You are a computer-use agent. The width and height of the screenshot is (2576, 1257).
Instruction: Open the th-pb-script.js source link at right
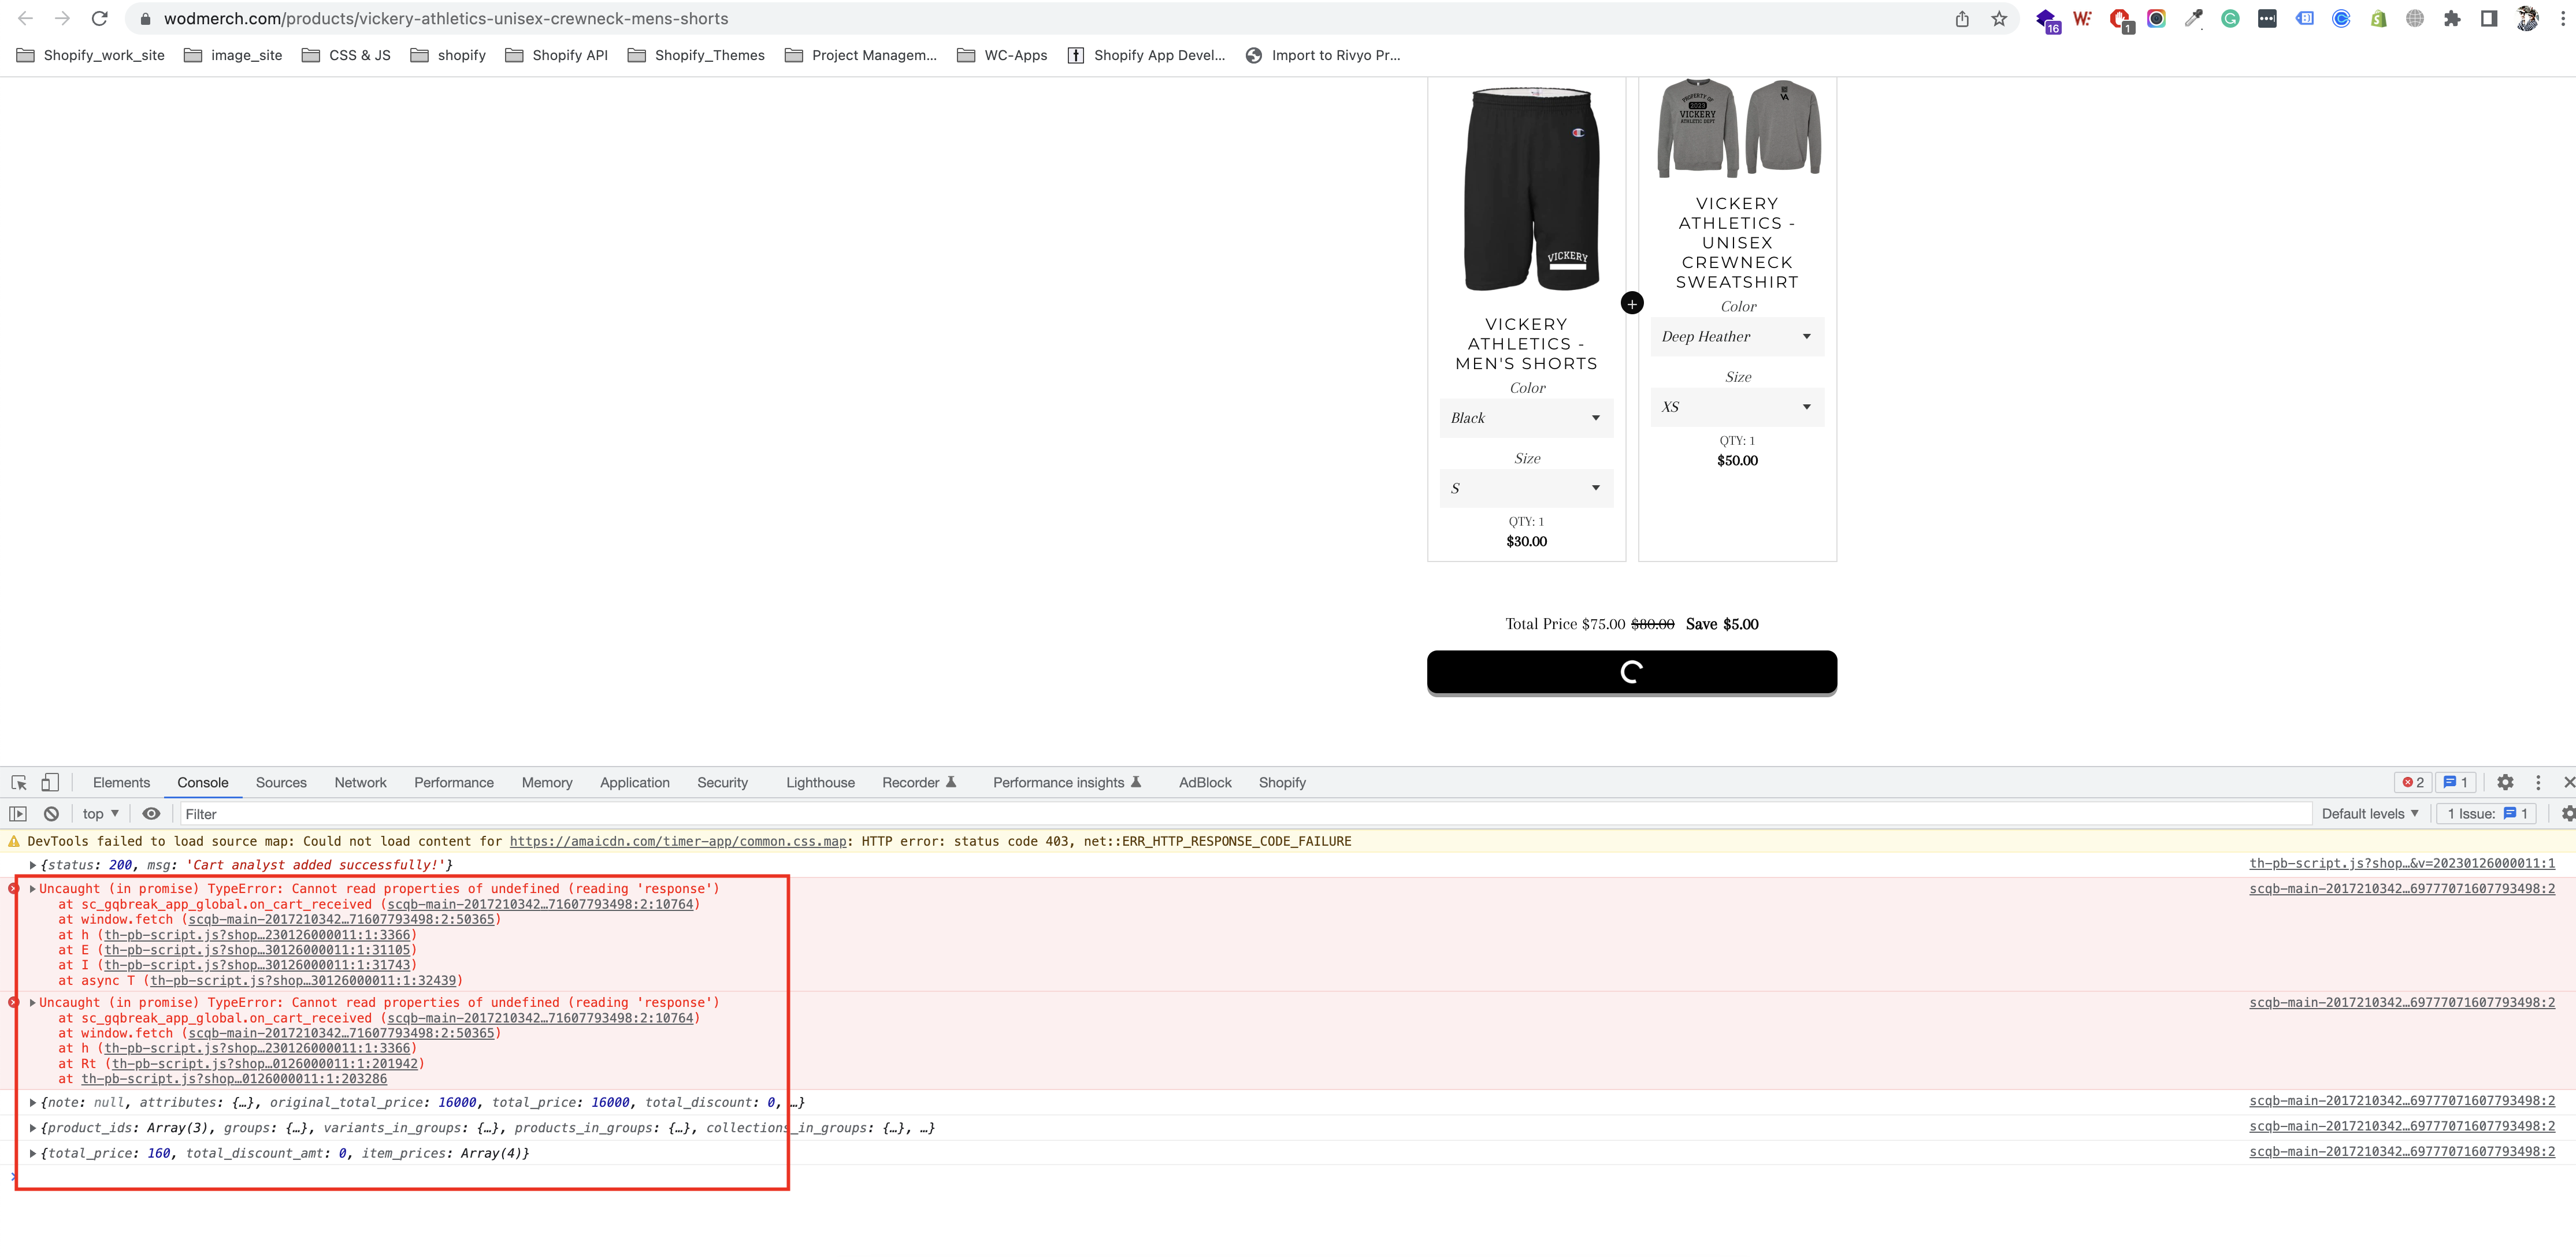[x=2402, y=863]
